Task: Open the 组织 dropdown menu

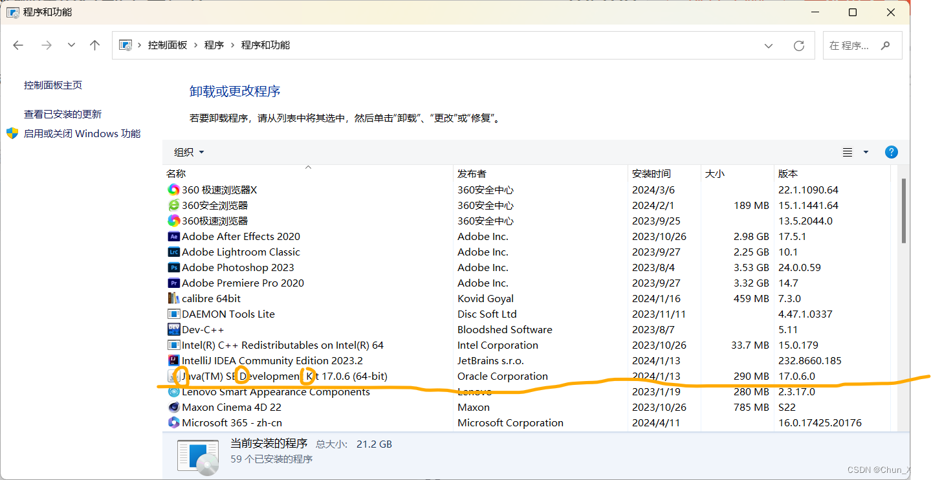Action: [x=189, y=152]
